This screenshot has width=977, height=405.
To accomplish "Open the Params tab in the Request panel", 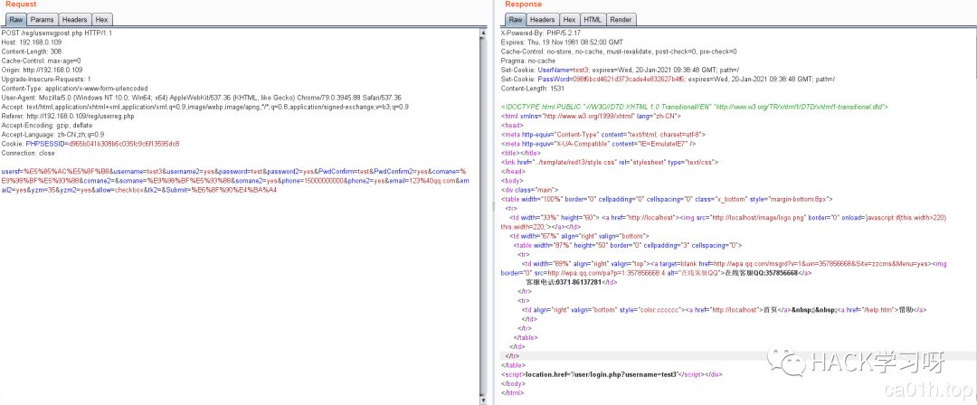I will coord(43,20).
